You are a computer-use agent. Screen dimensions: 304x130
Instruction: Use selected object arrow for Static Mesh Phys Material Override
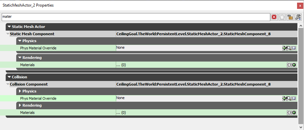[284, 48]
